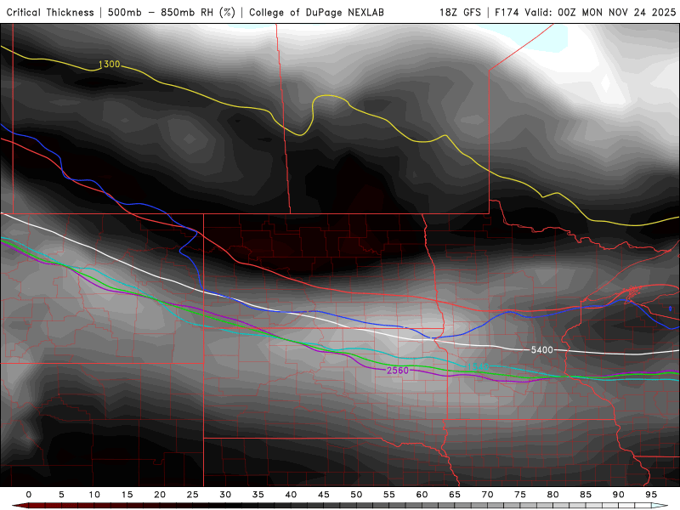Click the colorbar tick label 35
Image resolution: width=680 pixels, height=510 pixels.
(258, 495)
